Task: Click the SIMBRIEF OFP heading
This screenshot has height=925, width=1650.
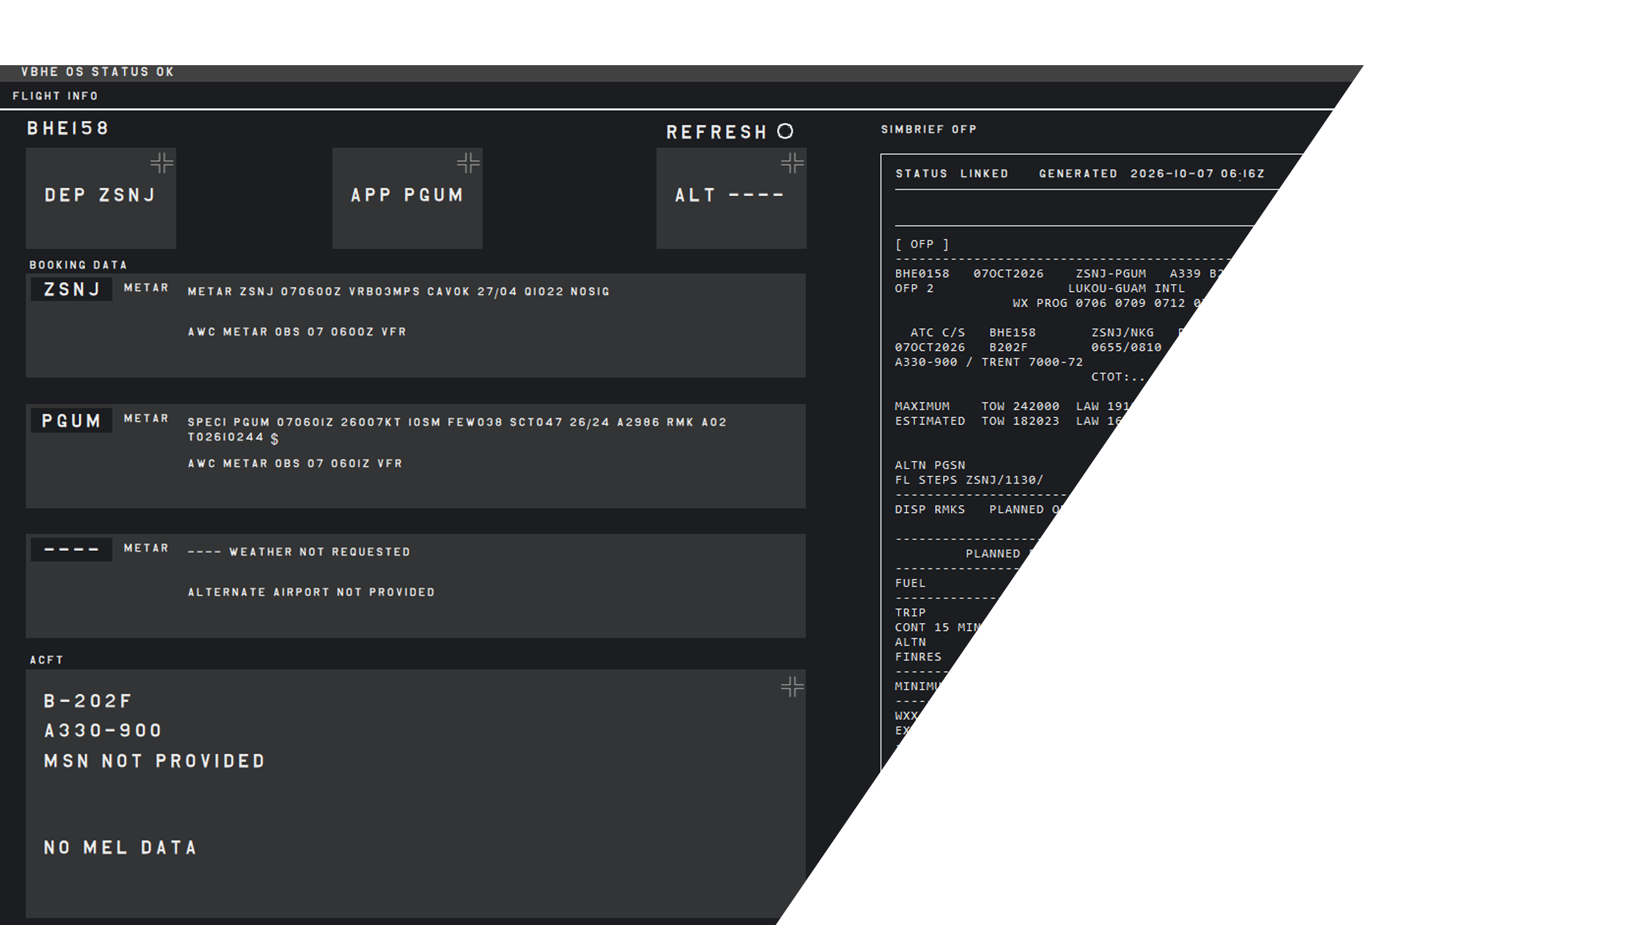Action: point(928,130)
